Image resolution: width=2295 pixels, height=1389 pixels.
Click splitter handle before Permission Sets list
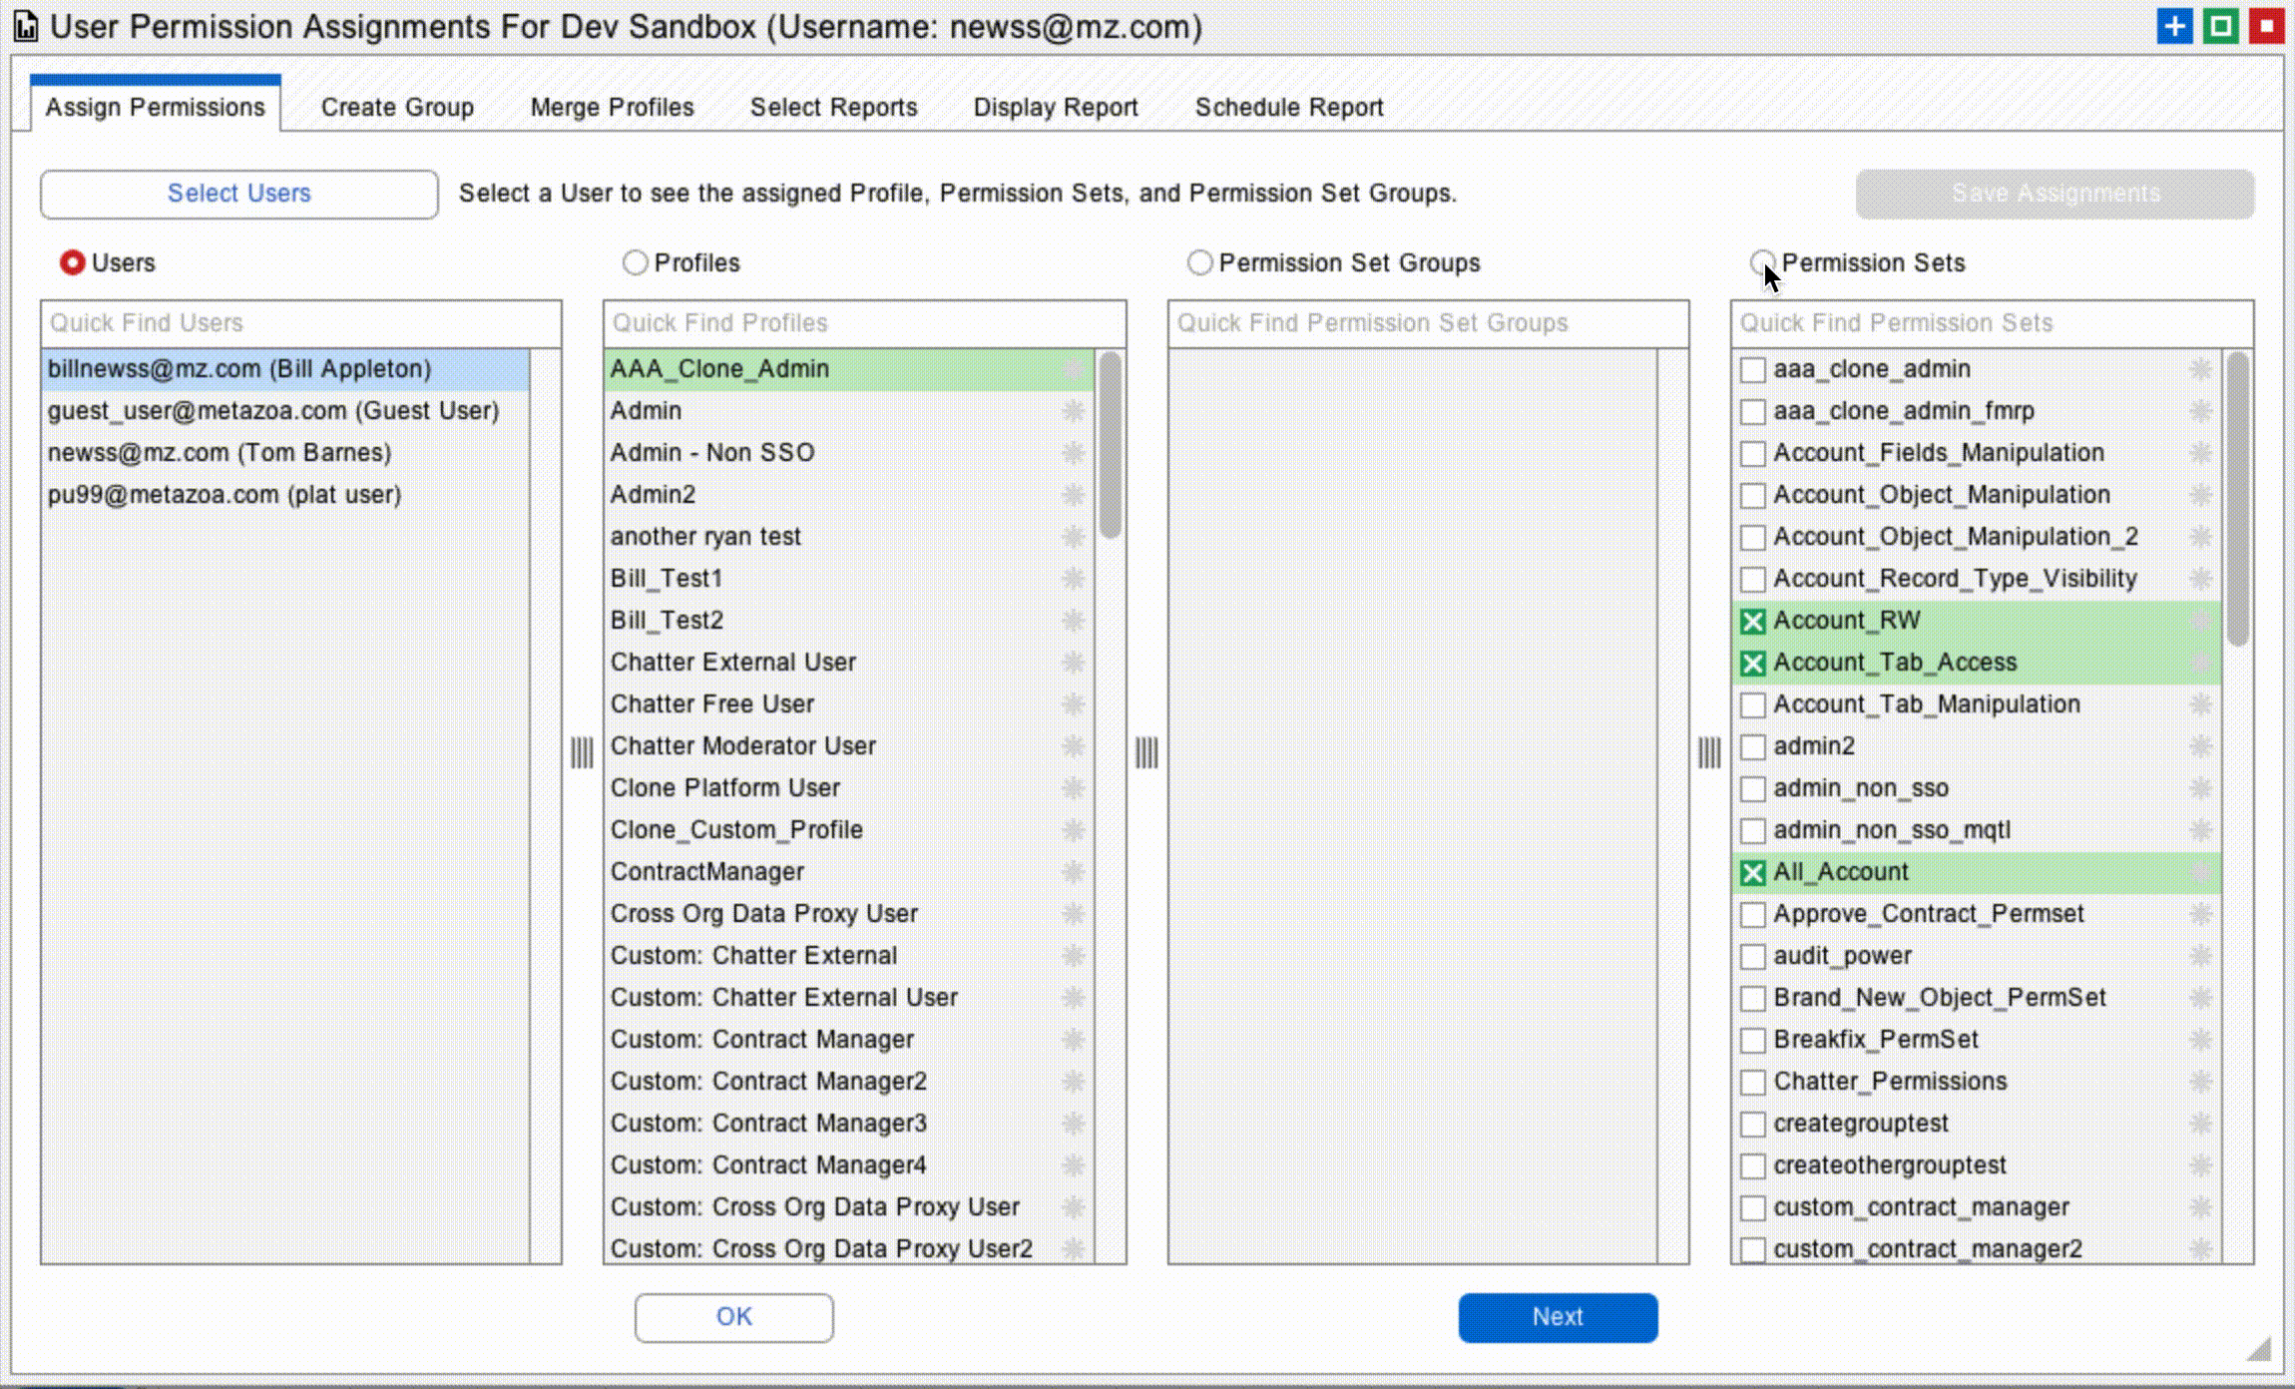[1709, 752]
